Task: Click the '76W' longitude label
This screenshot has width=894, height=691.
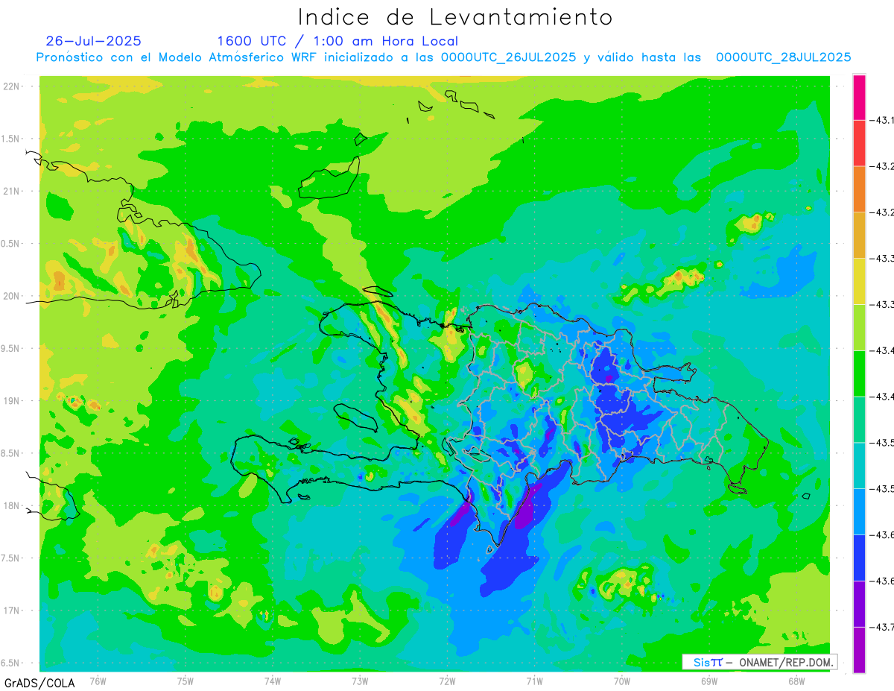Action: click(98, 681)
